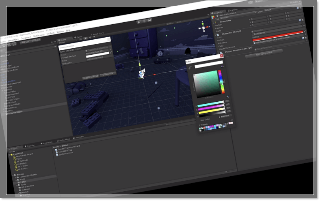Toggle the Pivot handle position button
The height and width of the screenshot is (201, 320).
click(x=25, y=42)
